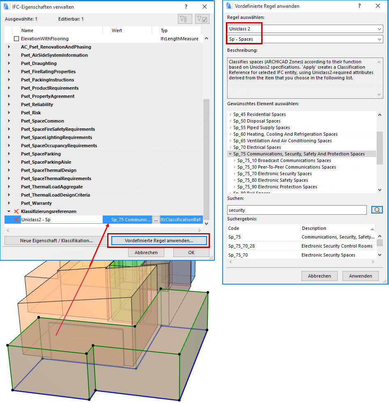Screen dimensions: 389x403
Task: Select Electronic Security Spaces result description
Action: click(x=328, y=255)
